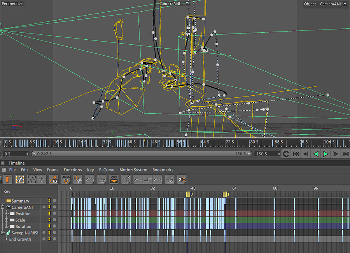
Task: Jump to the end of the animation
Action: 345,154
